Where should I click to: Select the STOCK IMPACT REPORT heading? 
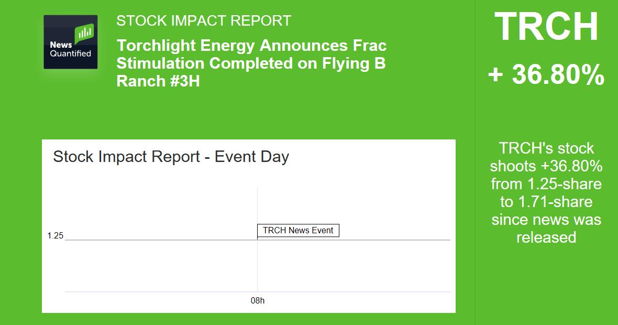point(203,21)
